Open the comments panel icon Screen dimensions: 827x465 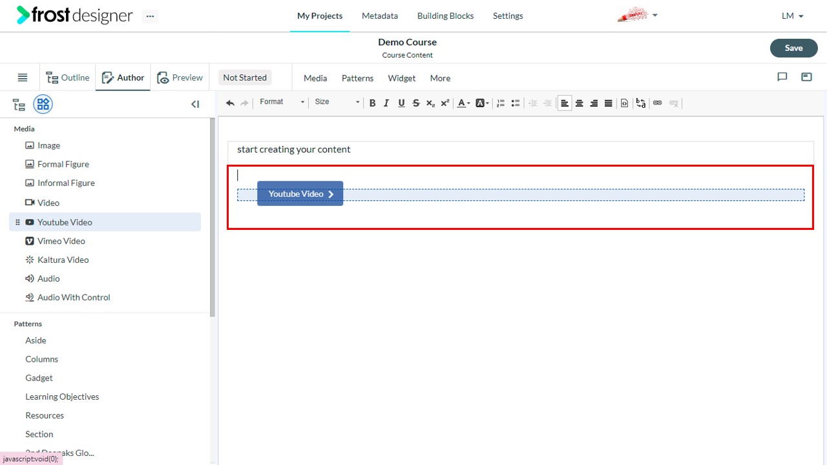tap(782, 77)
